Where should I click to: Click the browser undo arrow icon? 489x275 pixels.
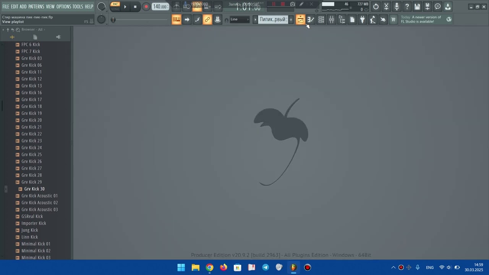13,29
